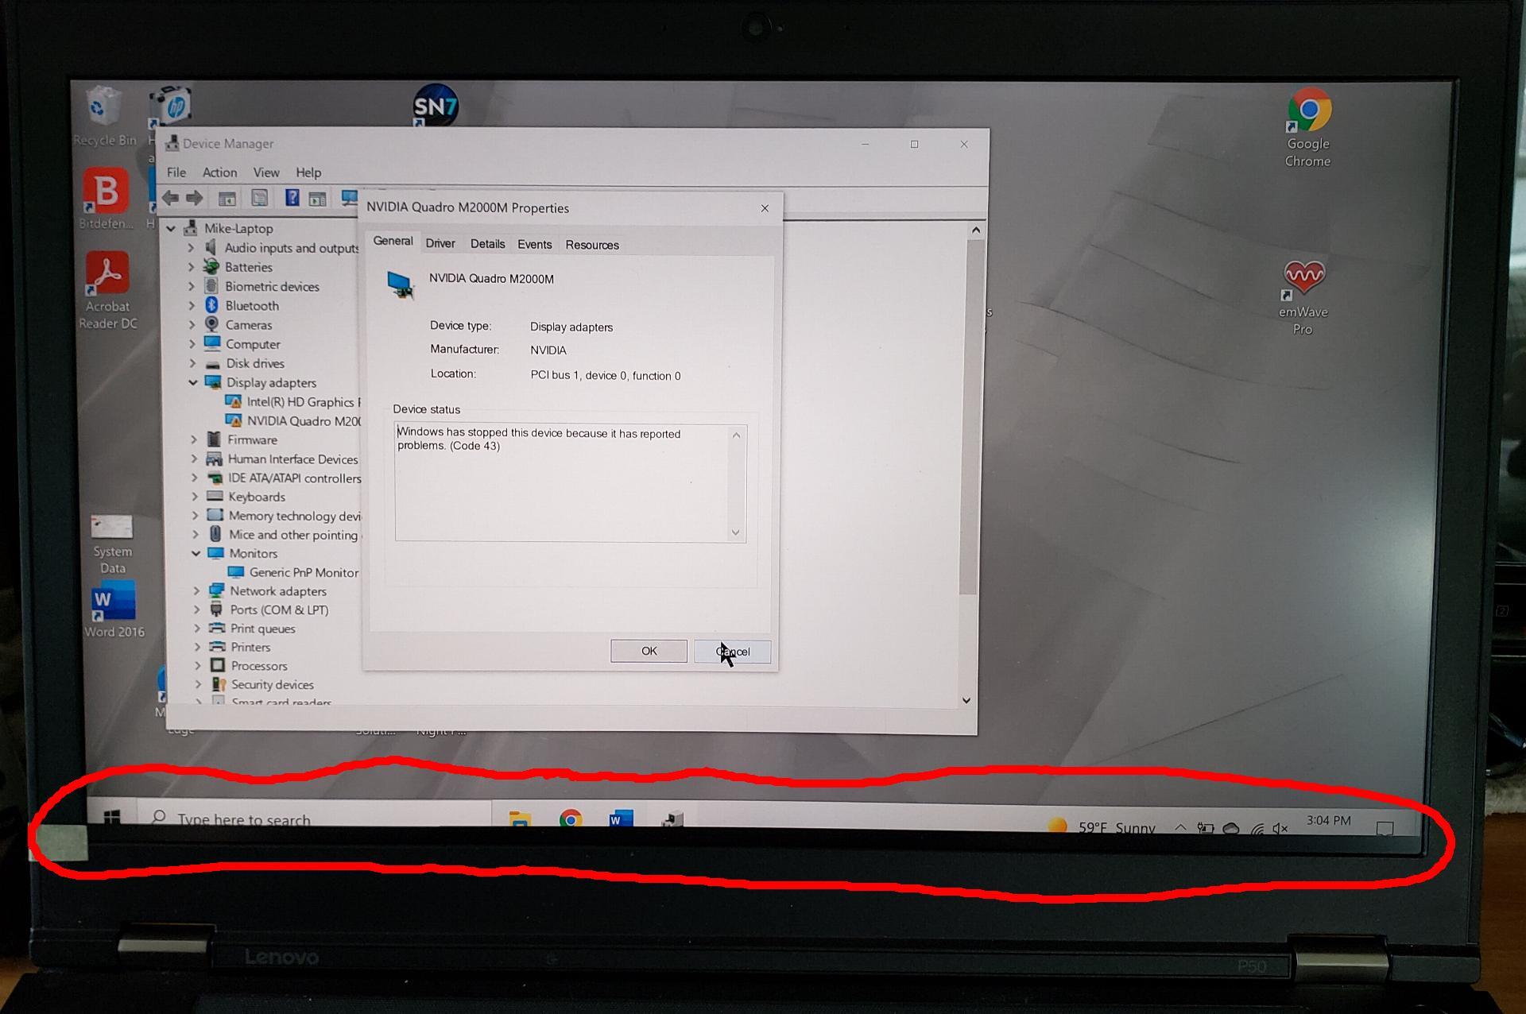The image size is (1526, 1014).
Task: Click OK in NVIDIA Properties dialog
Action: coord(649,651)
